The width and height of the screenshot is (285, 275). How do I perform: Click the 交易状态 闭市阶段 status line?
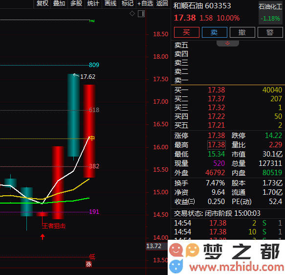coord(217,213)
